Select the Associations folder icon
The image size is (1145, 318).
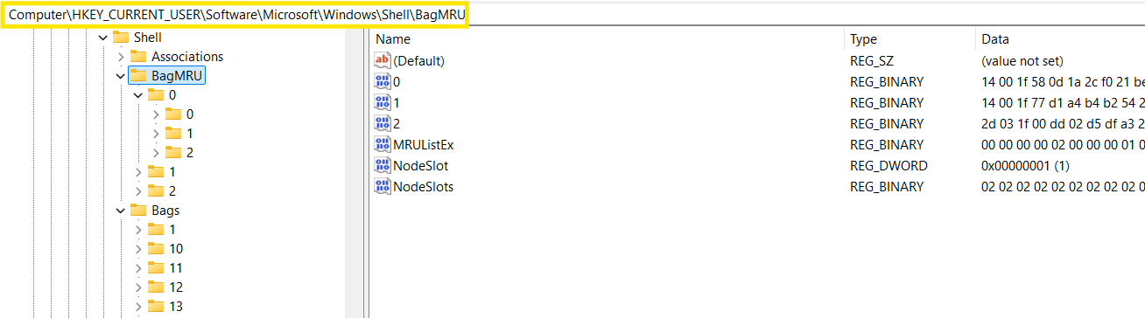(138, 56)
